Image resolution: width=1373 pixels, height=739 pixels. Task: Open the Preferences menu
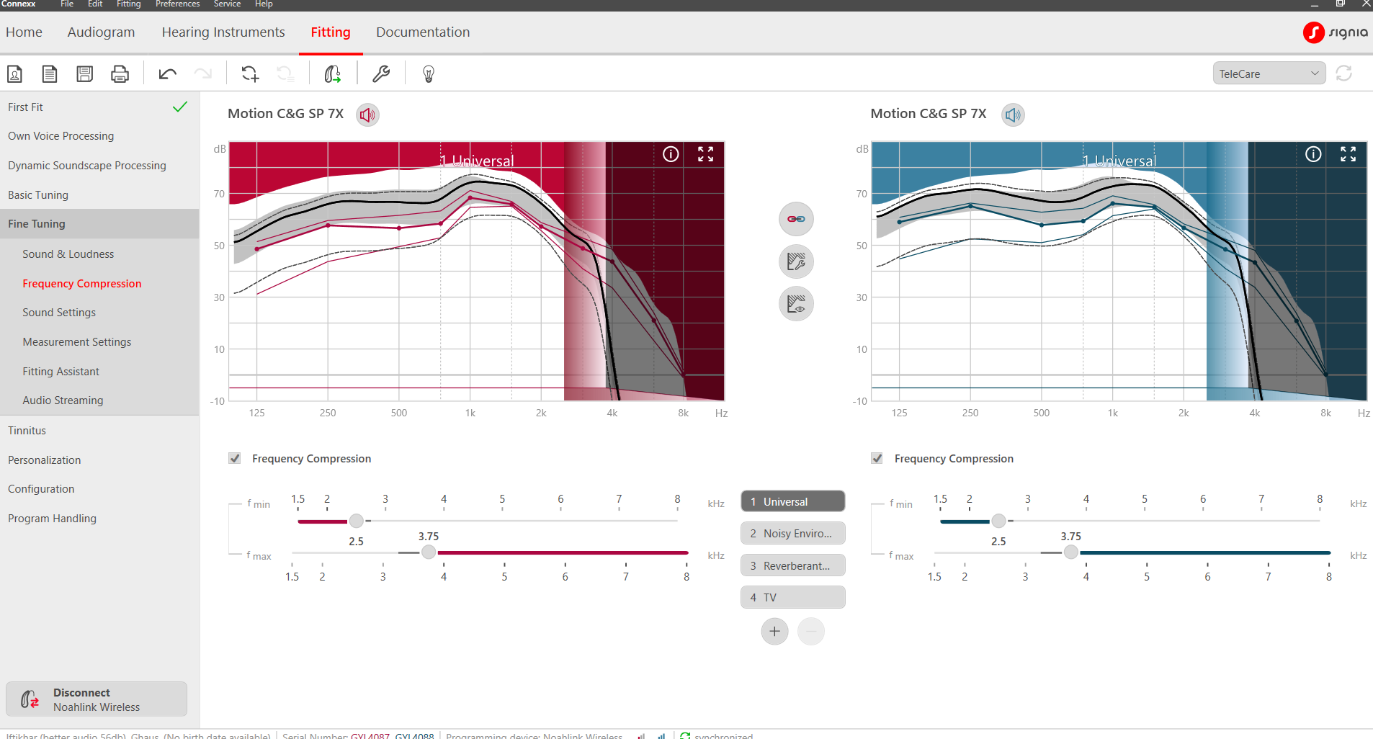177,4
